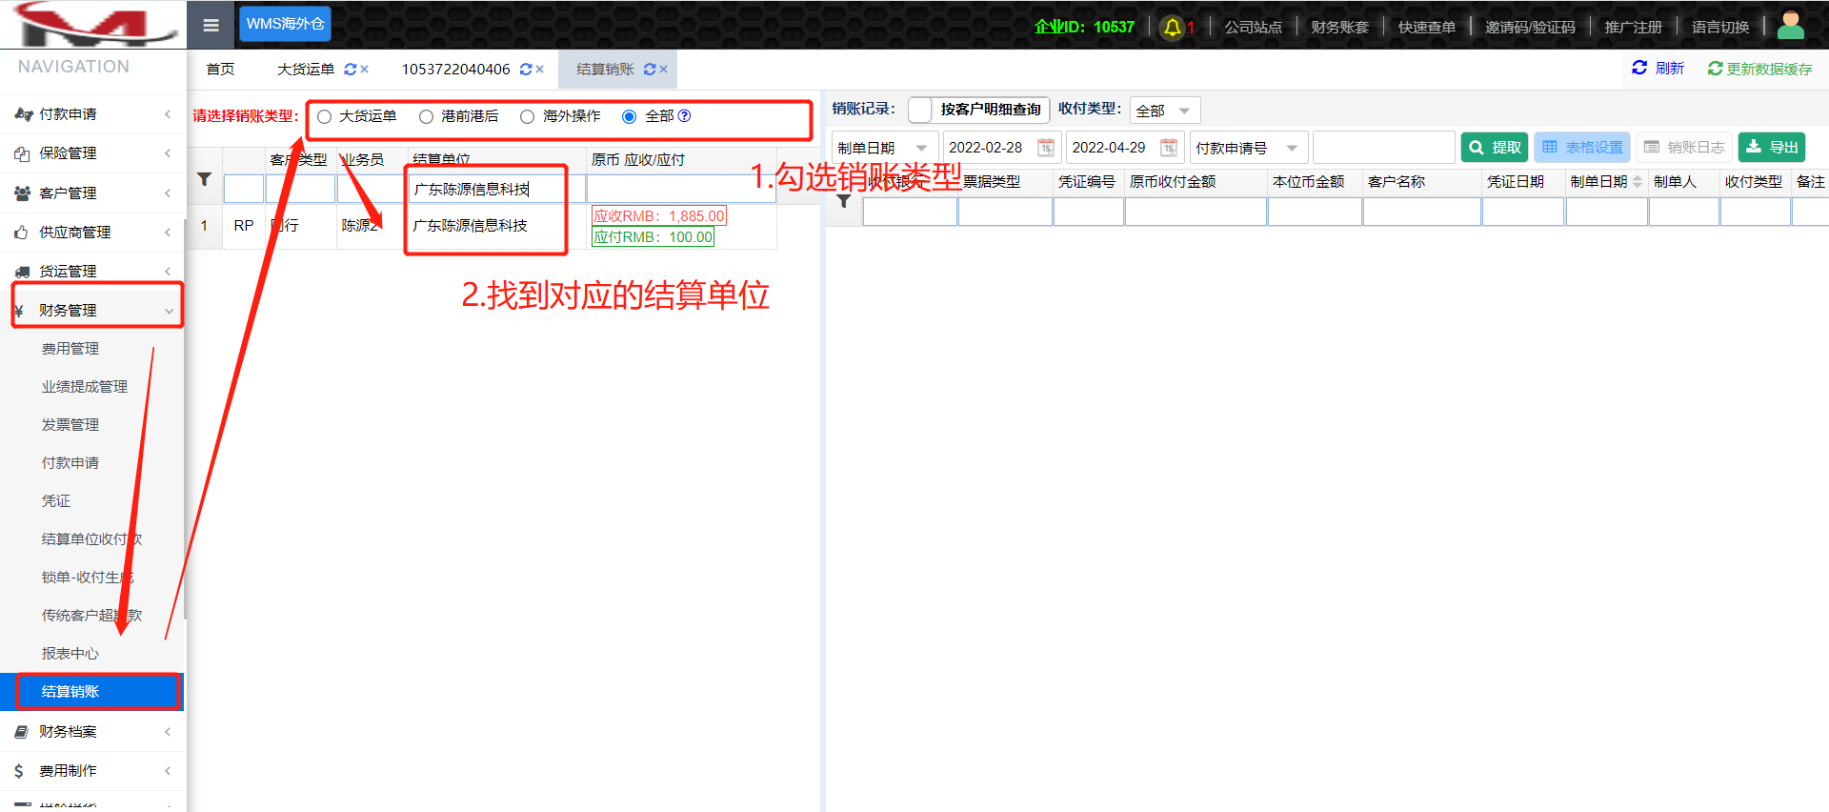Open the calendar picker for 2022-02-28
This screenshot has height=812, width=1829.
1046,148
